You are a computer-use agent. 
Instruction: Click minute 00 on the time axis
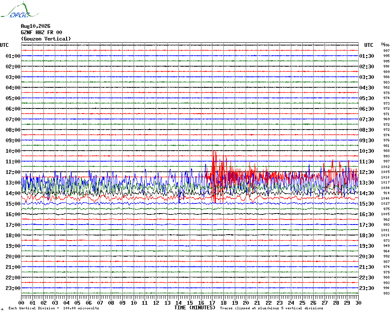tap(21, 303)
